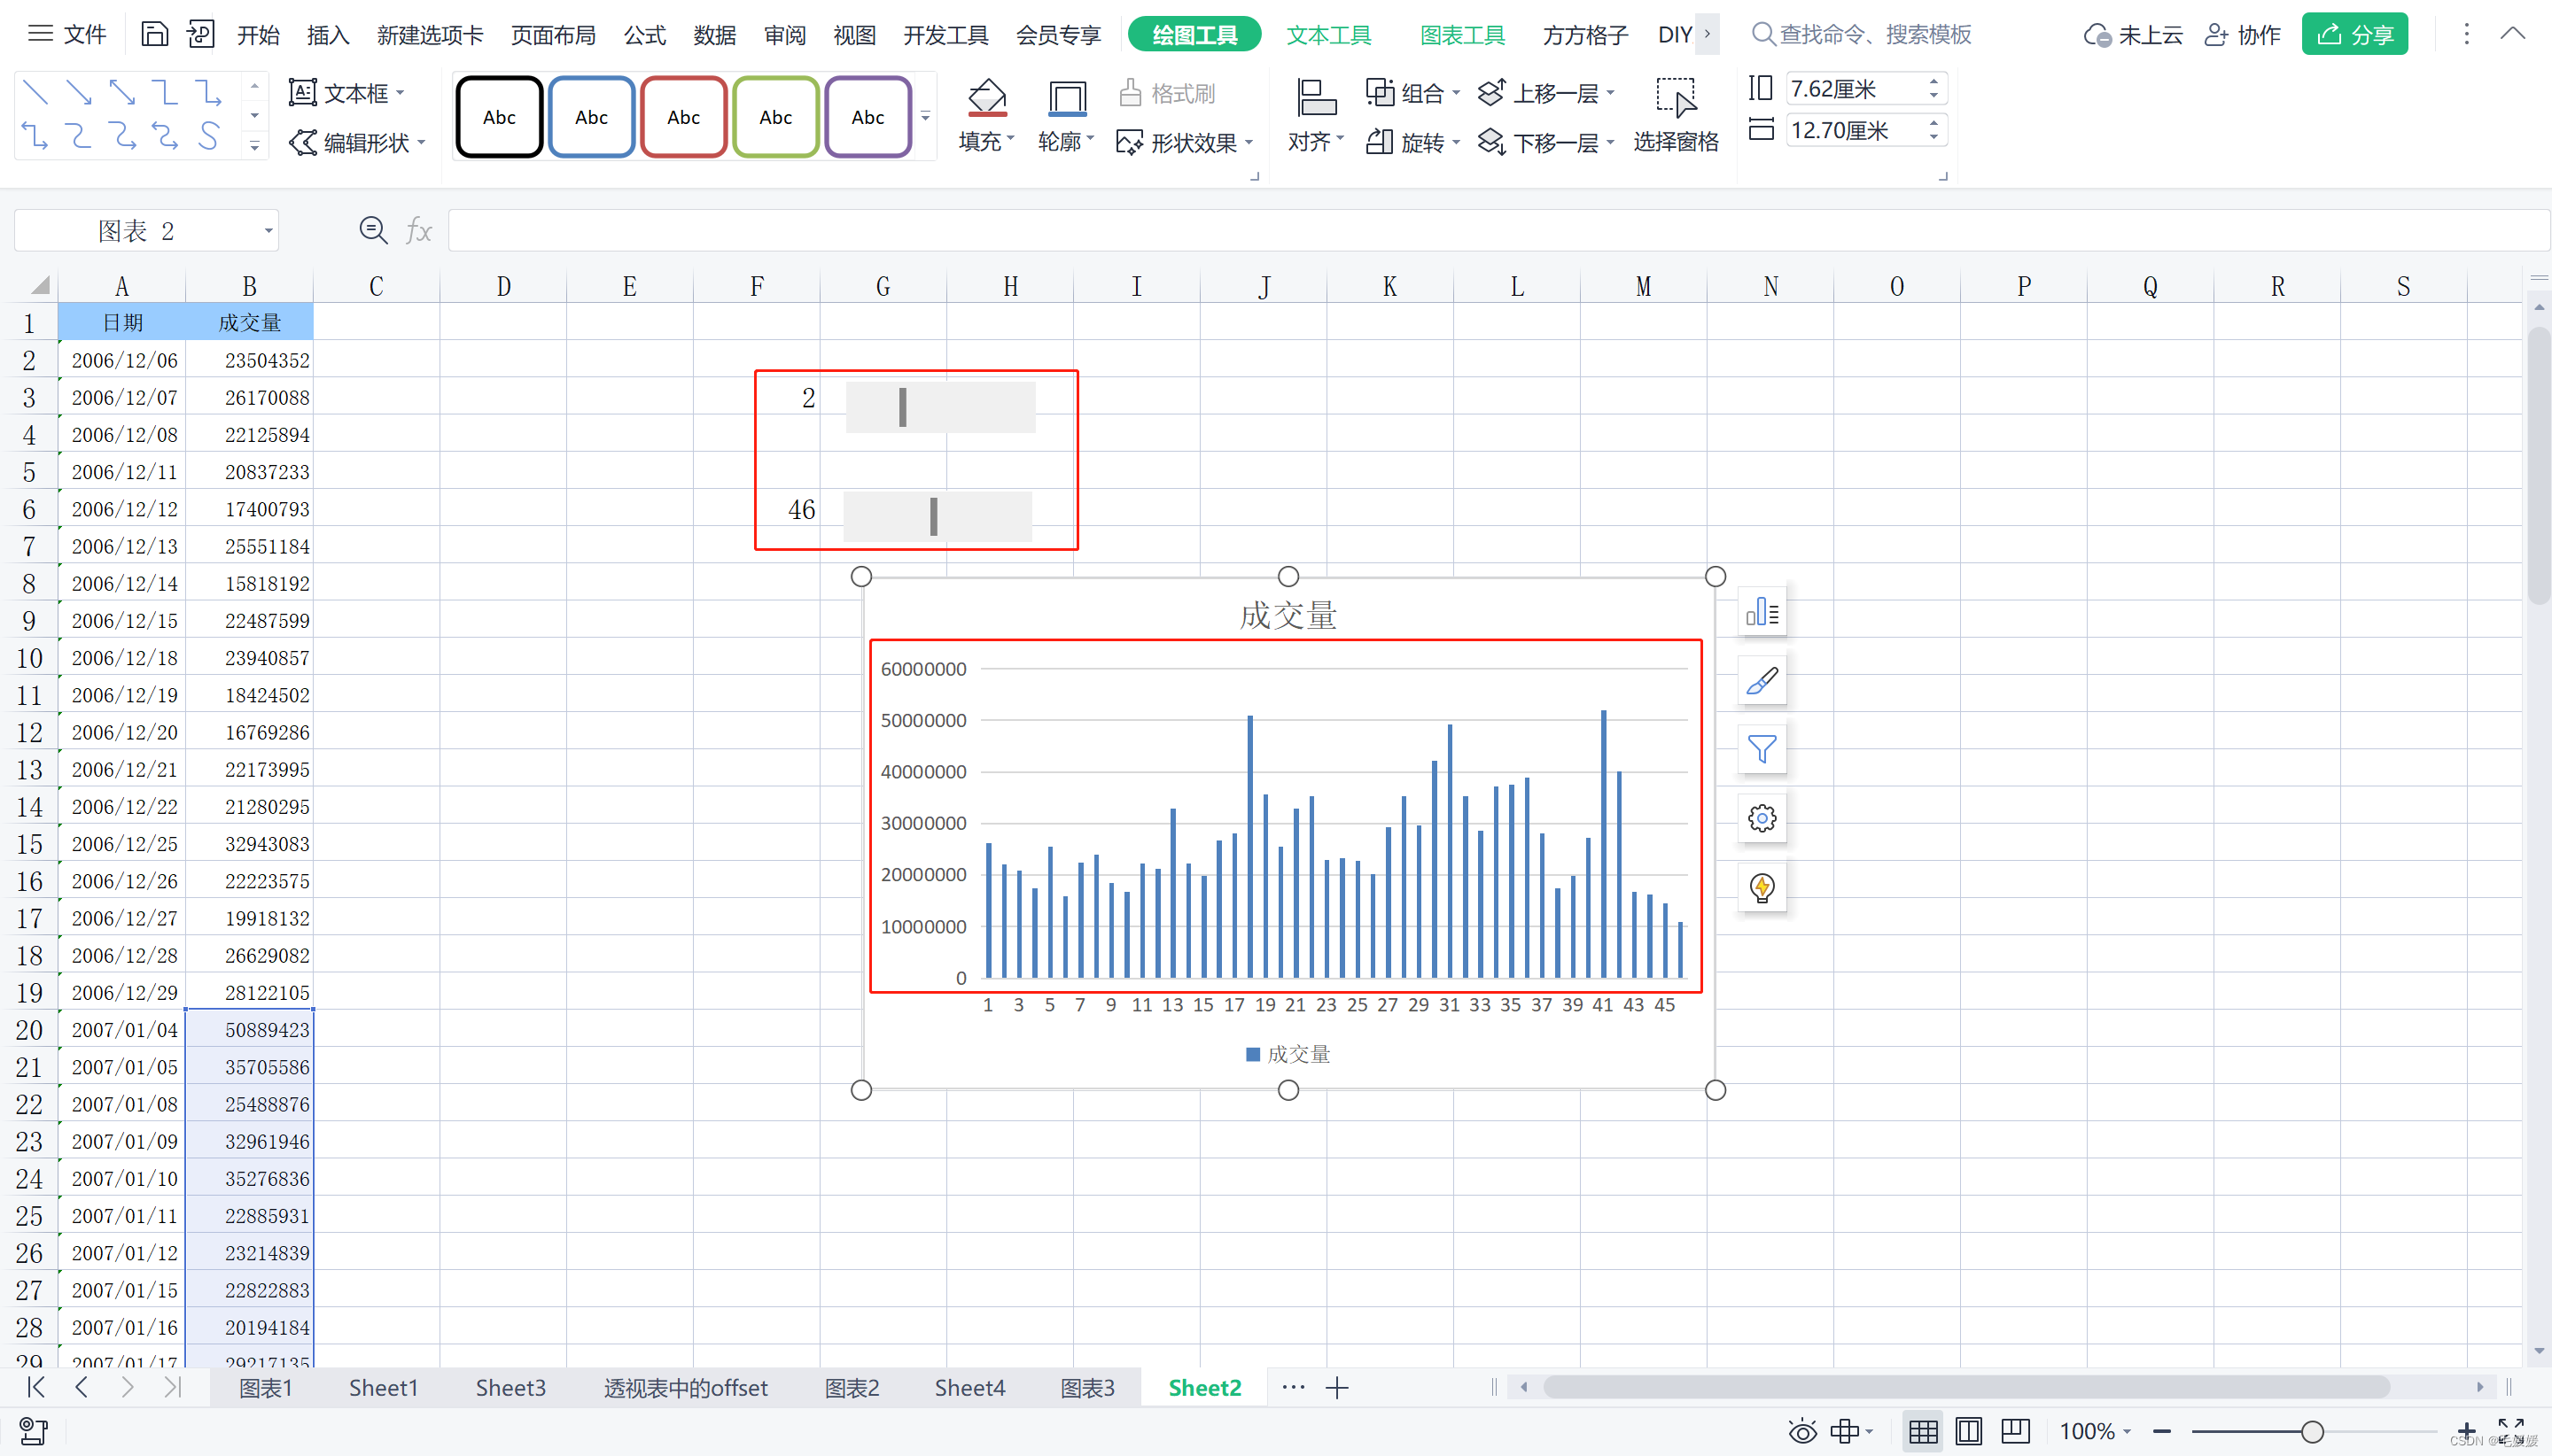
Task: Click the lightbulb suggestion button beside chart
Action: pyautogui.click(x=1762, y=887)
